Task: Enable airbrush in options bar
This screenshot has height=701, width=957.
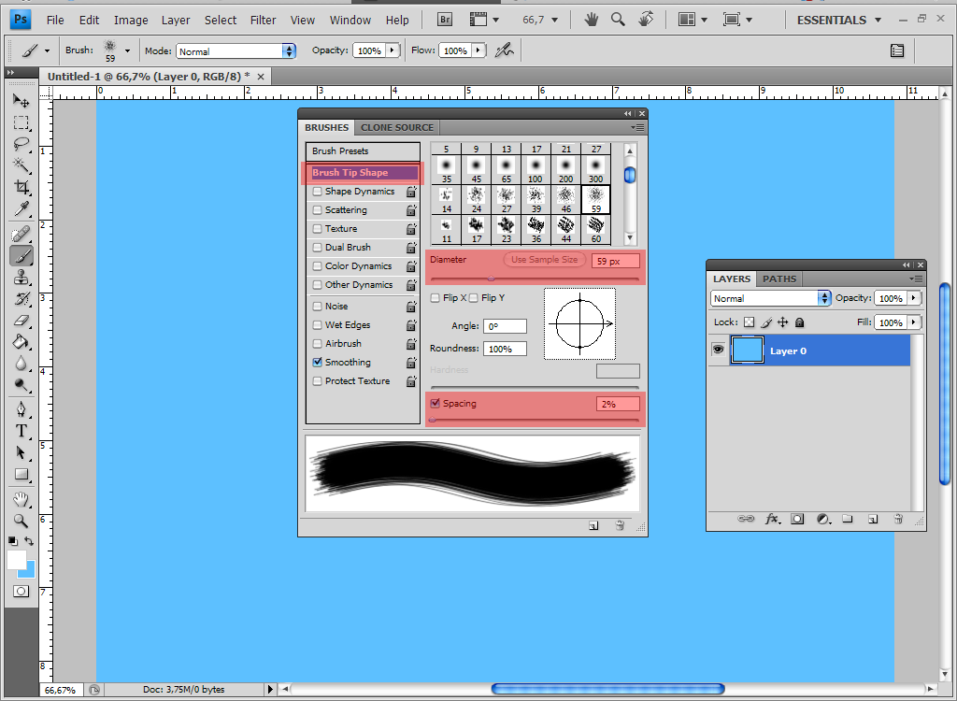Action: [x=504, y=50]
